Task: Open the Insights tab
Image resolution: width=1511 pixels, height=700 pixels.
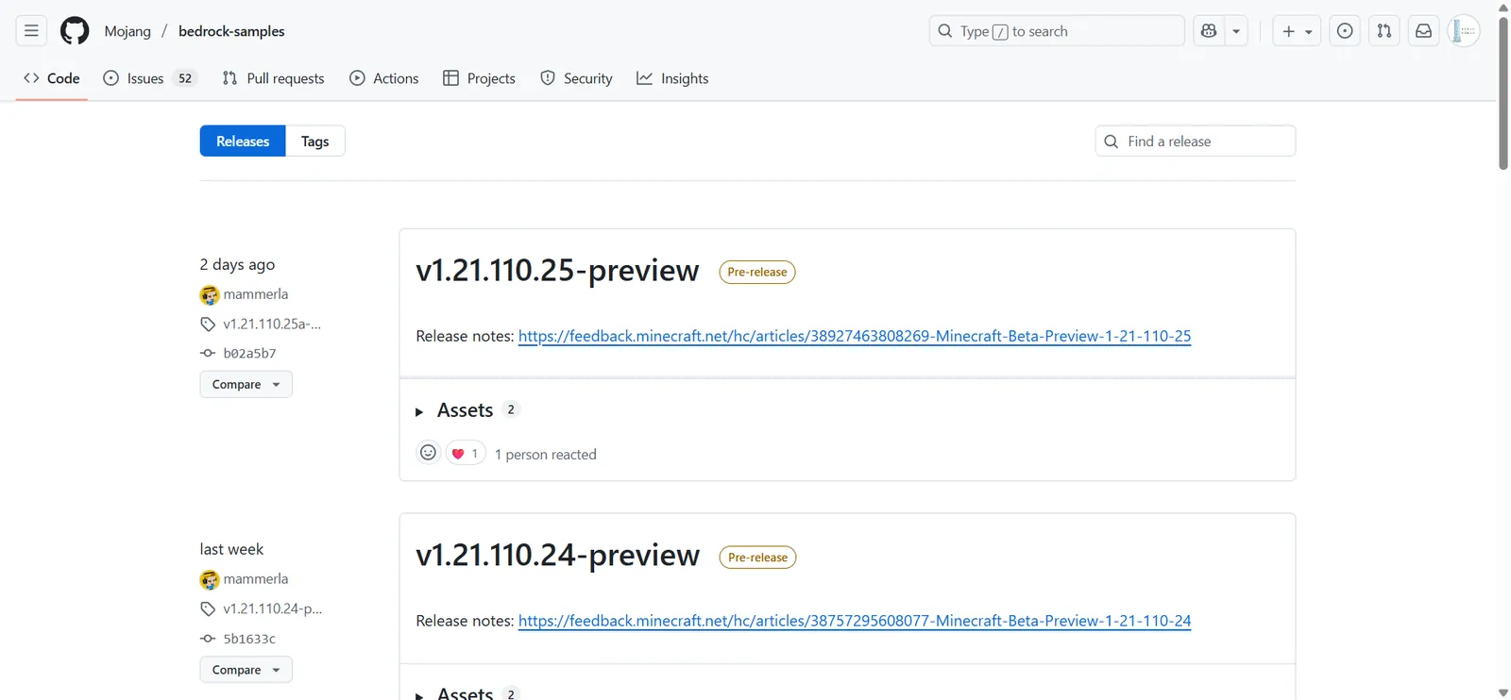Action: [672, 78]
